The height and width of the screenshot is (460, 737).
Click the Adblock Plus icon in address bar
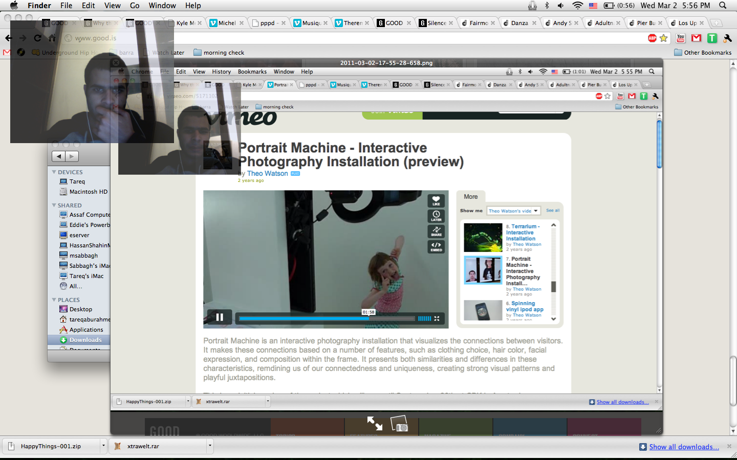click(x=652, y=38)
